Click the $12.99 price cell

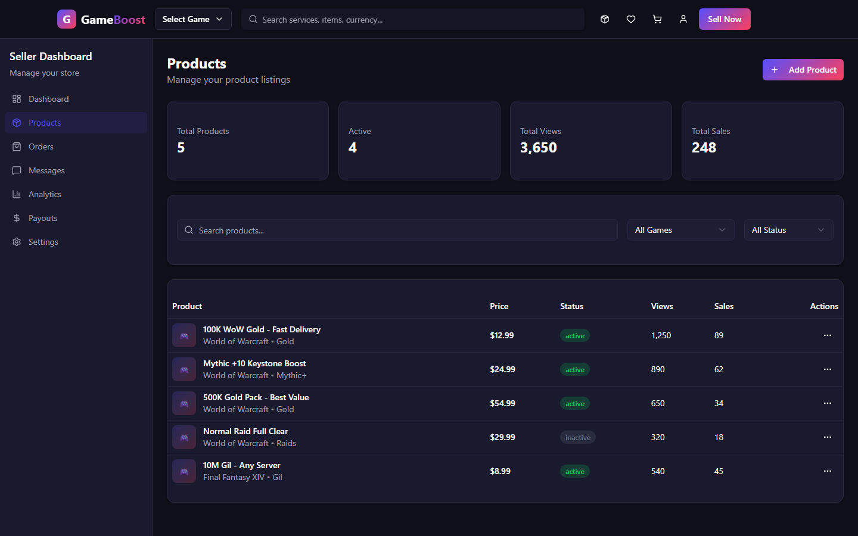click(502, 335)
